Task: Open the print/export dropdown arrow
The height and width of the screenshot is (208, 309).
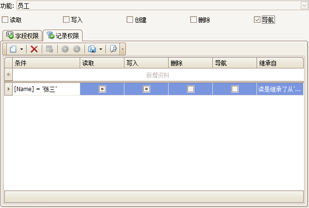Action: tap(101, 49)
